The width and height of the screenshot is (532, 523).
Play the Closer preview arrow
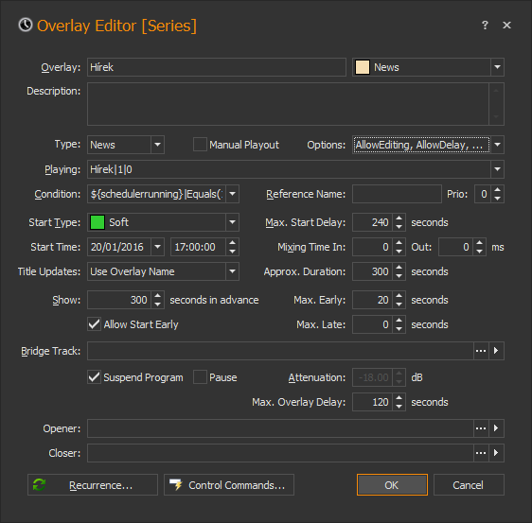(x=496, y=453)
